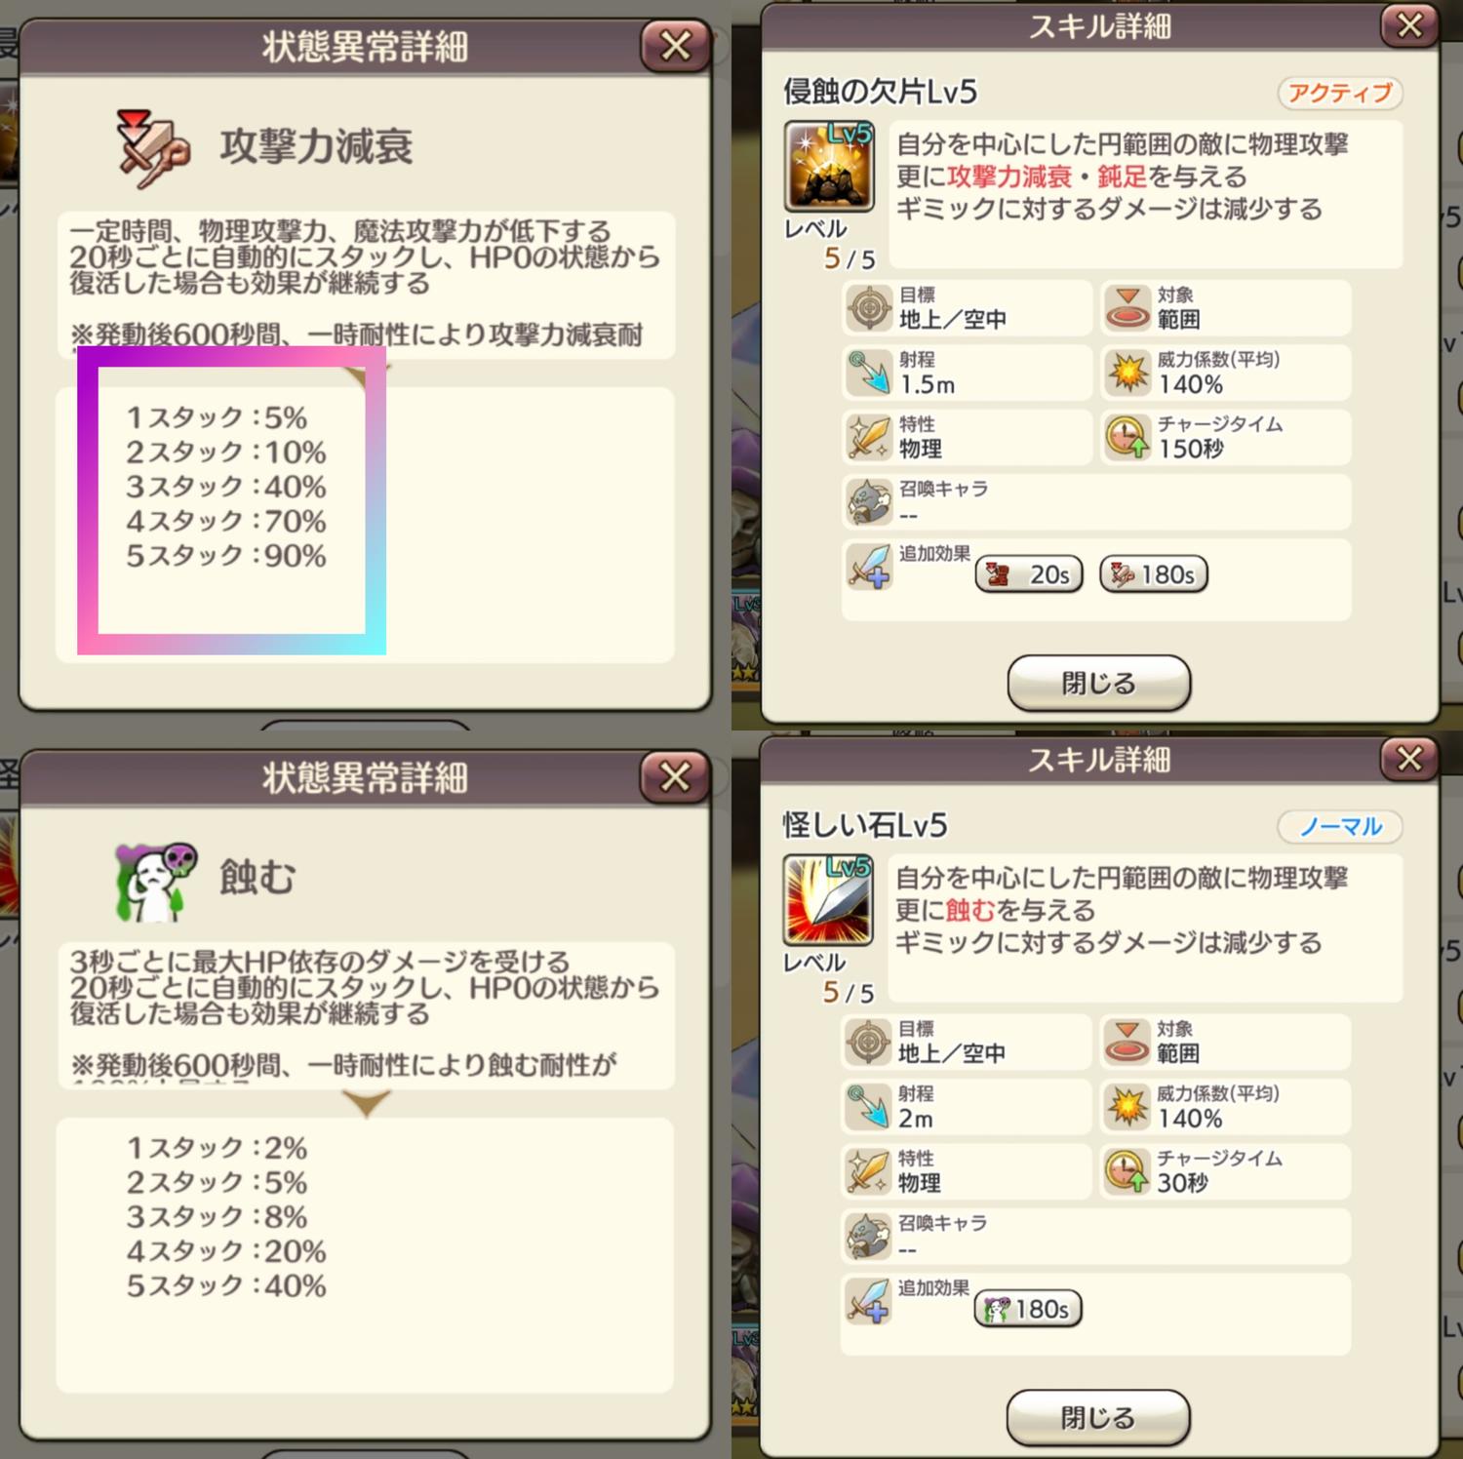Click the 侵蝕の欠片 Lv5 skill icon

point(829,166)
